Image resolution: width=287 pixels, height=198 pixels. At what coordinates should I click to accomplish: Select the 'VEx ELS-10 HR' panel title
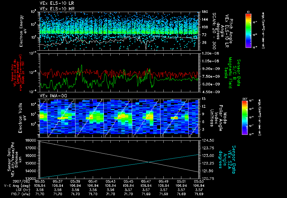click(57, 9)
